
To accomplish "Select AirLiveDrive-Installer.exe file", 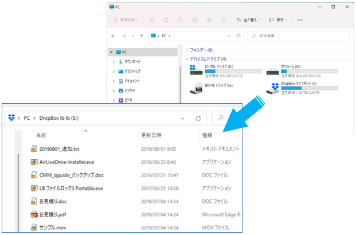I will click(66, 162).
